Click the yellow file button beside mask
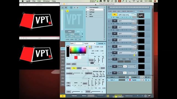Image resolution: width=177 pixels, height=99 pixels. coord(74,68)
